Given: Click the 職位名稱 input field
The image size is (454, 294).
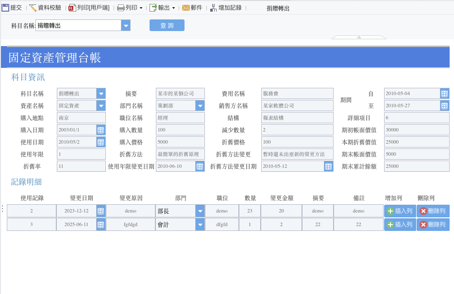Looking at the screenshot, I should coord(180,118).
